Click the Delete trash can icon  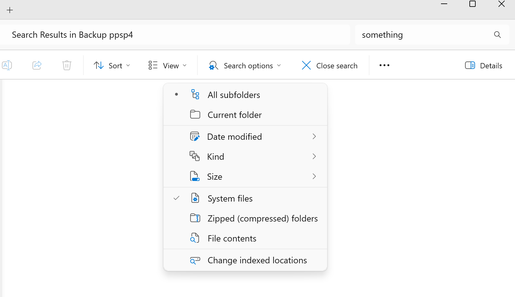[x=67, y=65]
